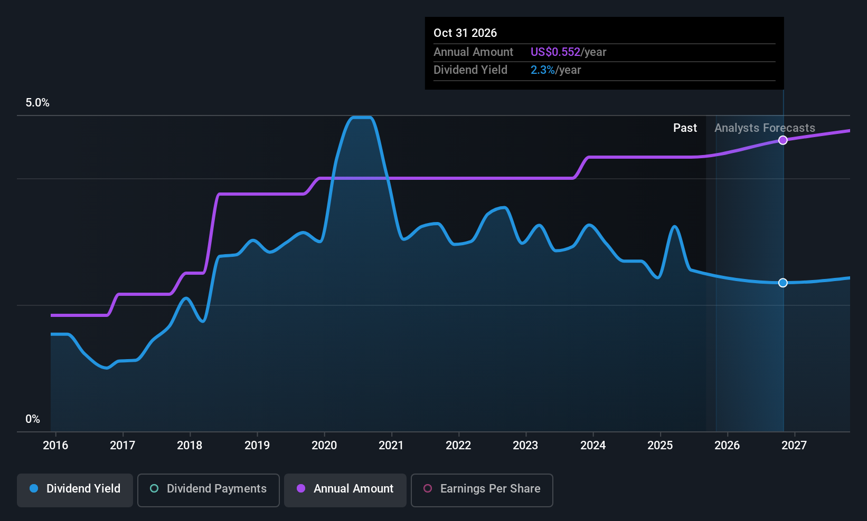Toggle the Dividend Yield series

click(x=75, y=489)
